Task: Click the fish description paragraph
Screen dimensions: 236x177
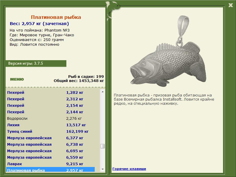Action: click(164, 99)
